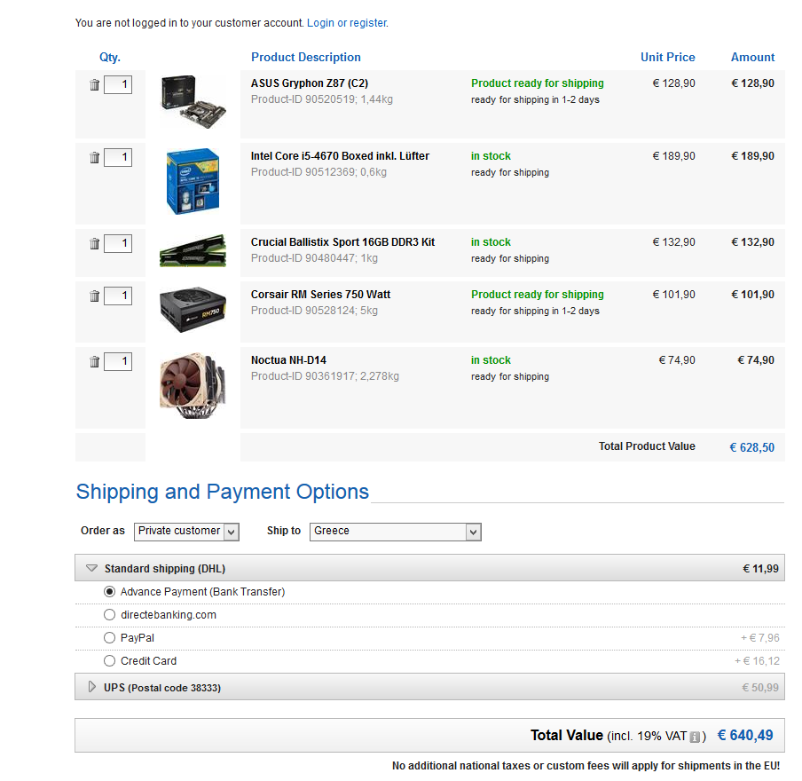
Task: Click ASUS Gryphon unit price € 128,90
Action: (x=673, y=83)
